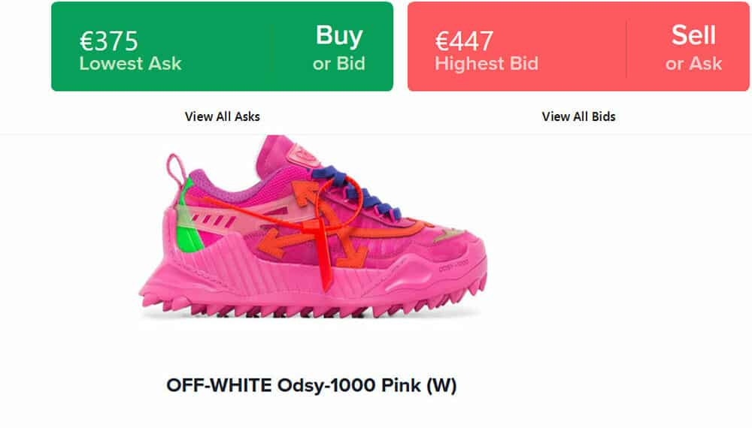Select the €447 Highest Bid price
The height and width of the screenshot is (428, 752).
click(464, 41)
